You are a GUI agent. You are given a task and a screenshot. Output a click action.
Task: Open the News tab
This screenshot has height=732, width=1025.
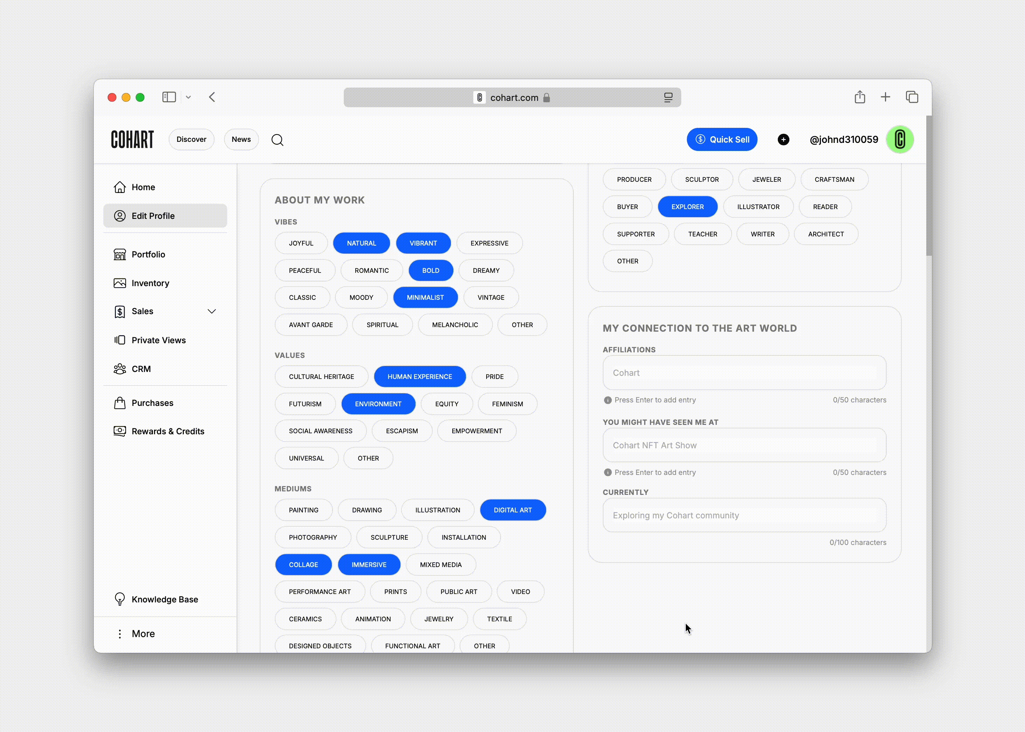click(x=241, y=139)
